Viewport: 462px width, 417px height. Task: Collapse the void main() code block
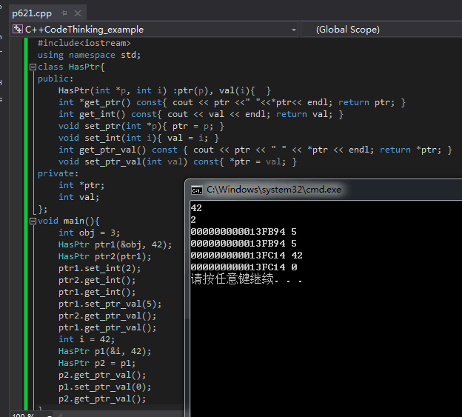click(x=32, y=221)
